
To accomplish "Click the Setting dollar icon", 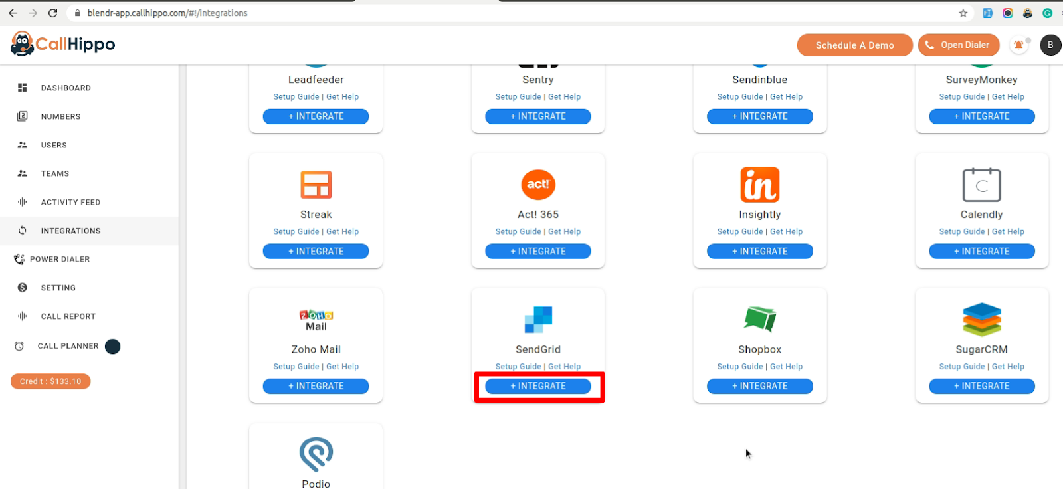I will point(22,288).
